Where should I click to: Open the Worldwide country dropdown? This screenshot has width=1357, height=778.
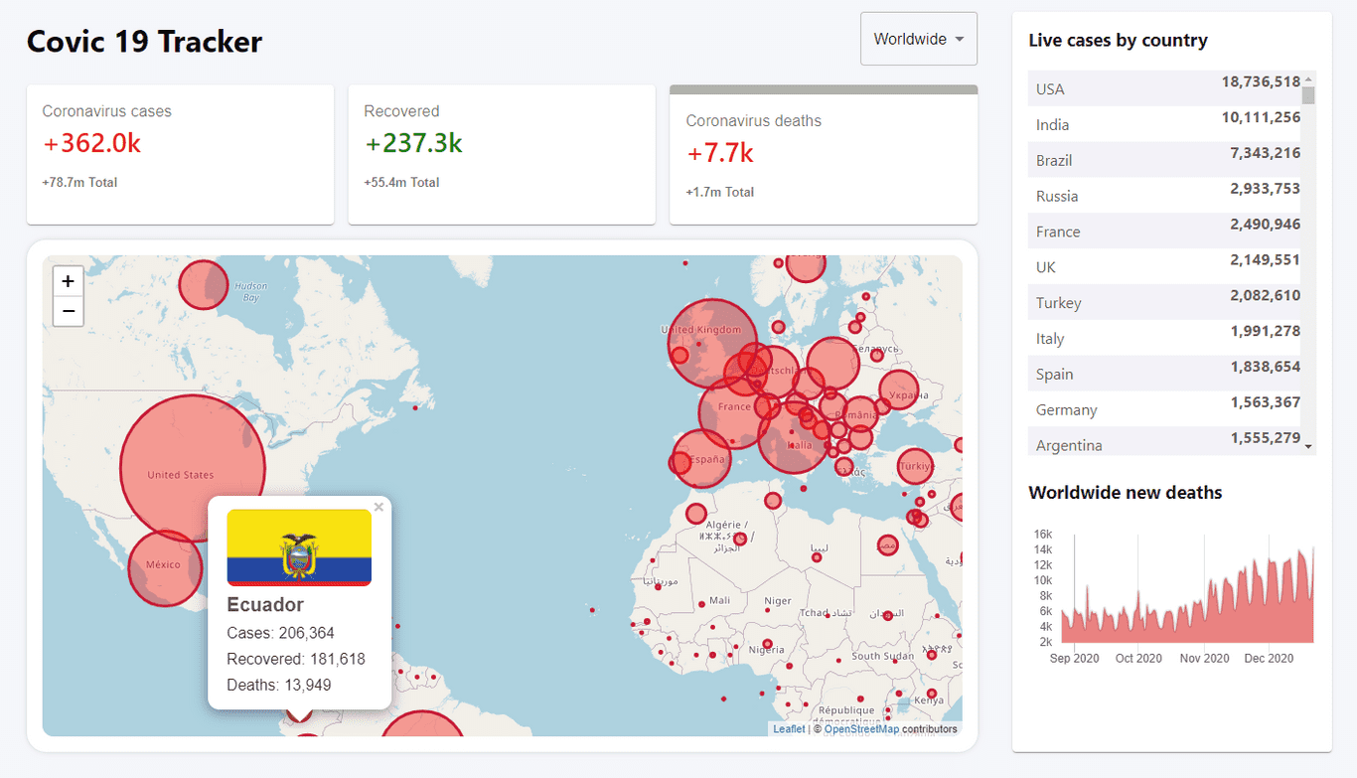[x=918, y=40]
